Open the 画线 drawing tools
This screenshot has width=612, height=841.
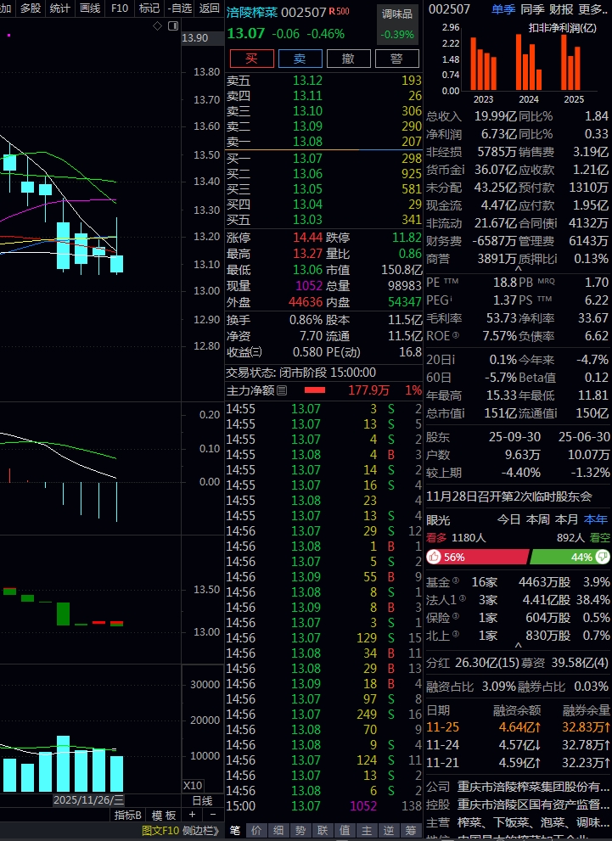90,8
